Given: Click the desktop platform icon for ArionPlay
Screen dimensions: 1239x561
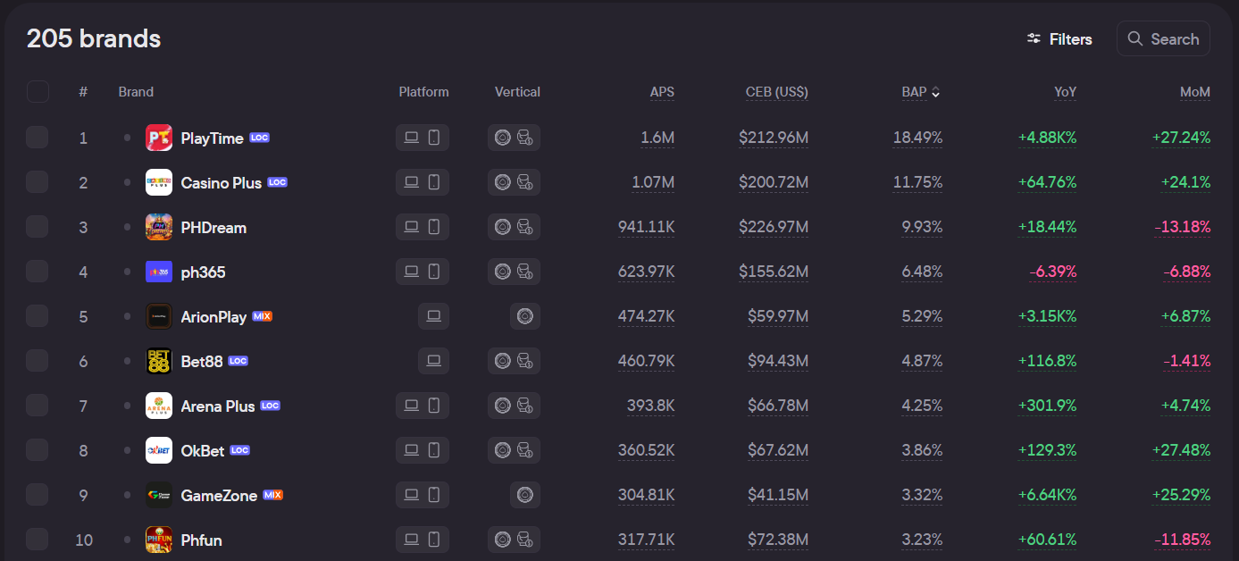Looking at the screenshot, I should pos(433,316).
